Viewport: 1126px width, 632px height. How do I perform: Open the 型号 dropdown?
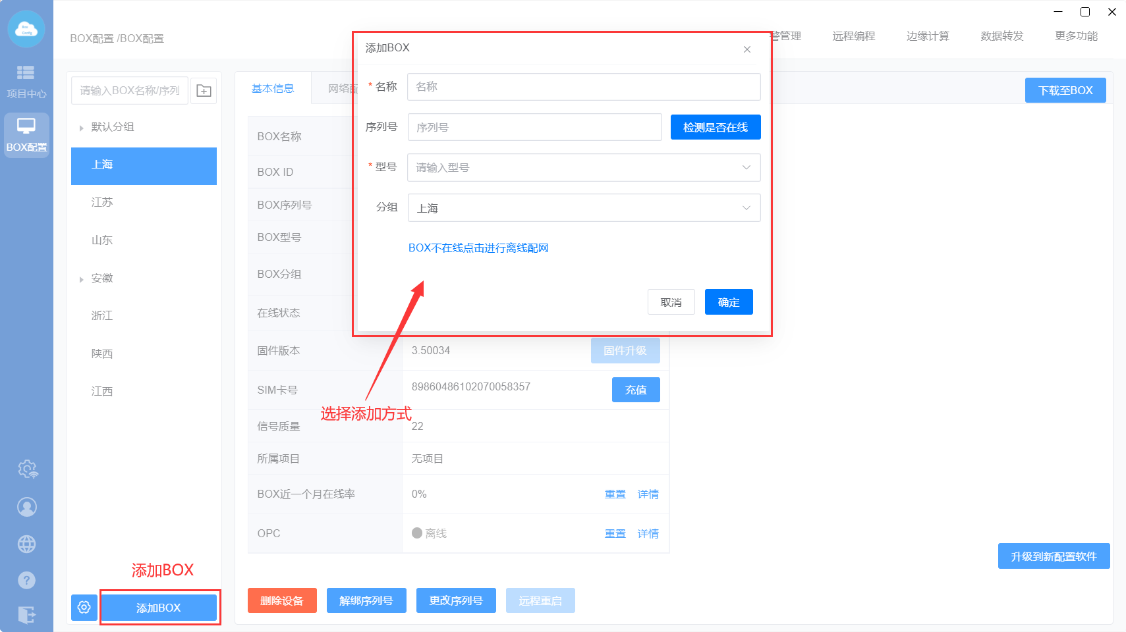click(x=583, y=168)
